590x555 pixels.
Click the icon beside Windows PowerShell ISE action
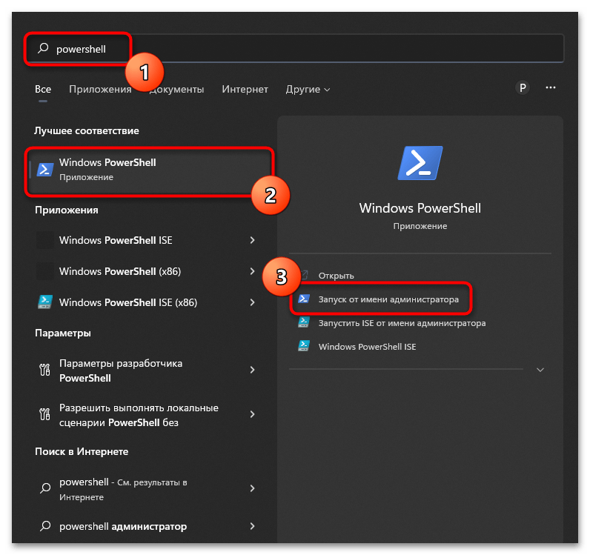click(304, 346)
